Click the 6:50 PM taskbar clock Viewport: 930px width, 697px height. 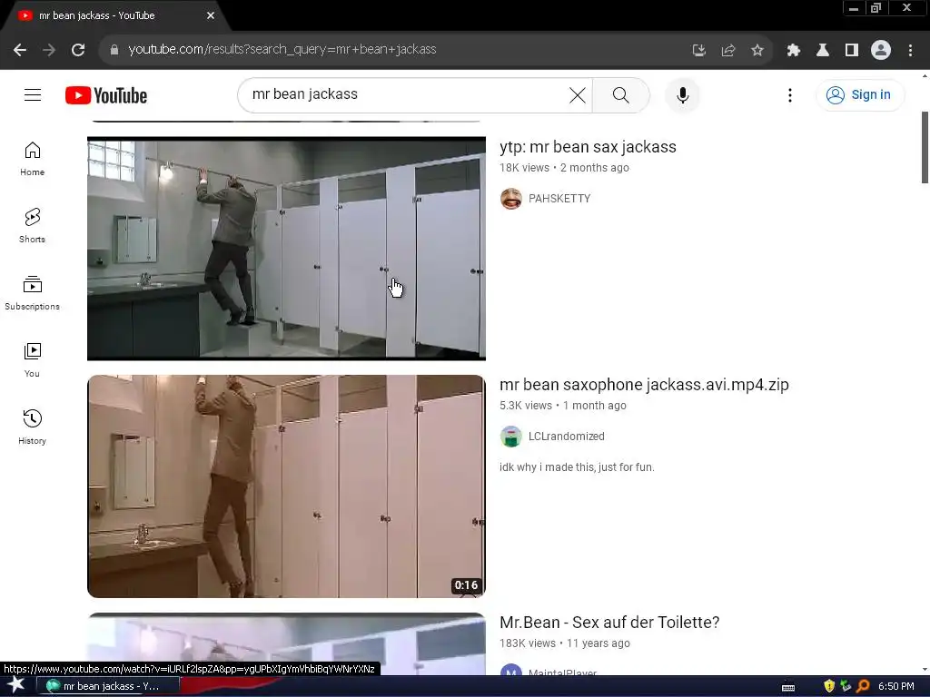click(x=896, y=686)
